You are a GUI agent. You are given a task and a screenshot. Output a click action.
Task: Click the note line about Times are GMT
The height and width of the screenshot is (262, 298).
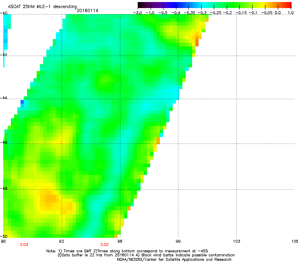[127, 251]
